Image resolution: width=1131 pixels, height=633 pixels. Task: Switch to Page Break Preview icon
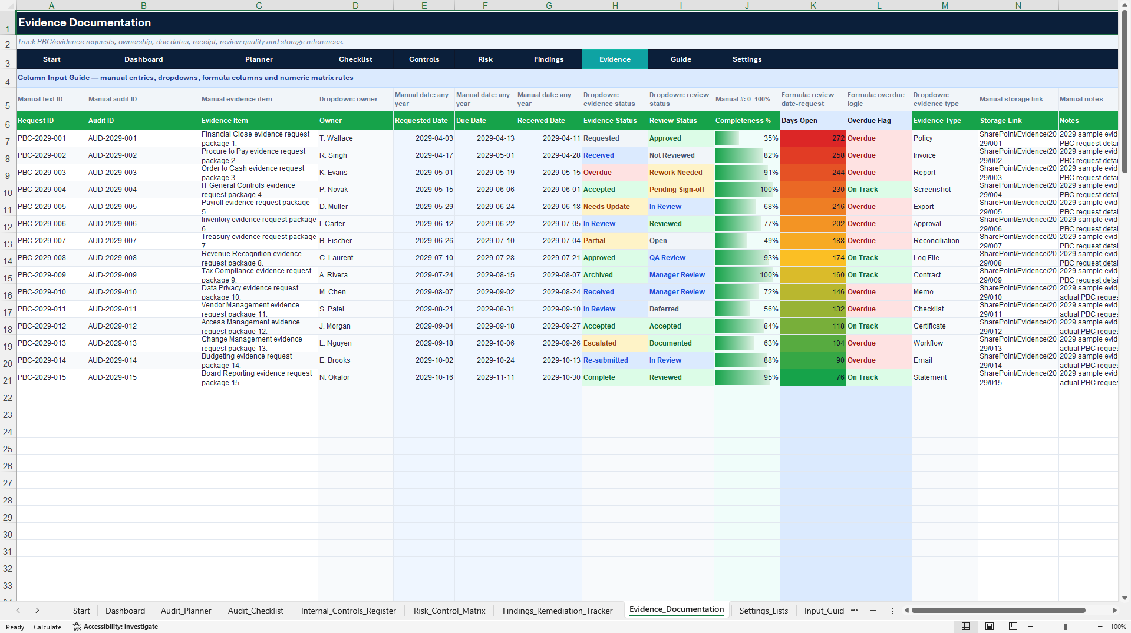[x=1013, y=627]
